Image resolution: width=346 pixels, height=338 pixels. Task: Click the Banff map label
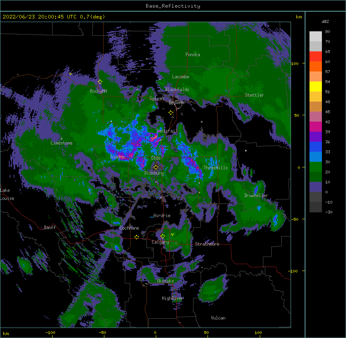pyautogui.click(x=50, y=228)
